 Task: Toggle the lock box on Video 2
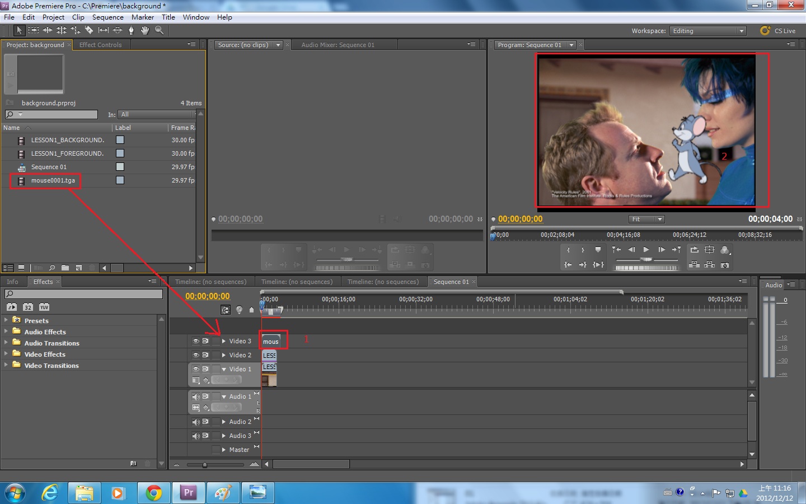click(x=215, y=355)
